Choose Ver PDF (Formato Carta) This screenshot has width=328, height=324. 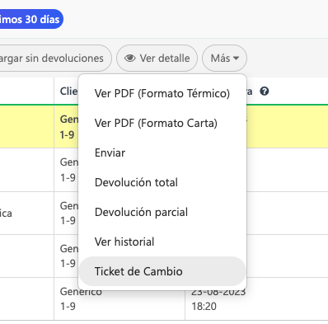[162, 123]
